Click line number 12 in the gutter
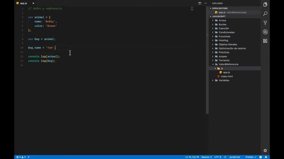This screenshot has height=159, width=284. [x=22, y=57]
